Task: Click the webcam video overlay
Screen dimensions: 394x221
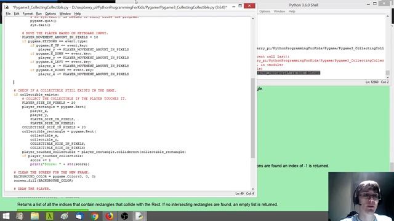Action: click(361, 196)
